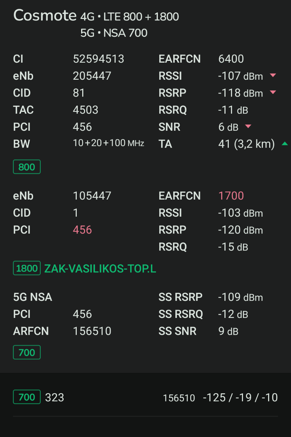Select the Cosmote operator title

click(x=45, y=16)
